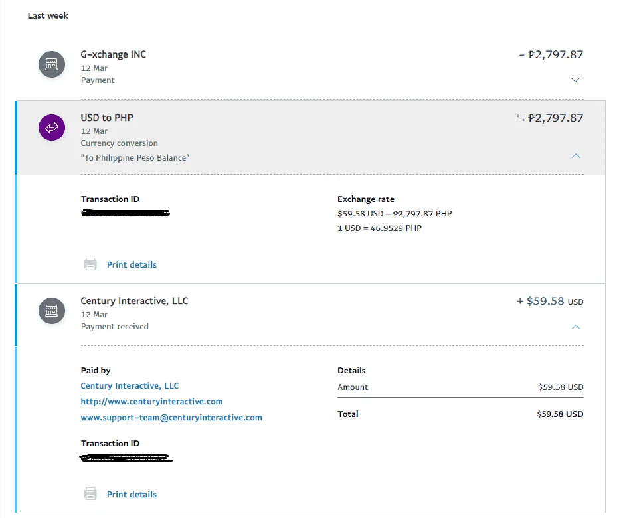
Task: Click the G-xchange INC merchant store icon
Action: [x=52, y=64]
